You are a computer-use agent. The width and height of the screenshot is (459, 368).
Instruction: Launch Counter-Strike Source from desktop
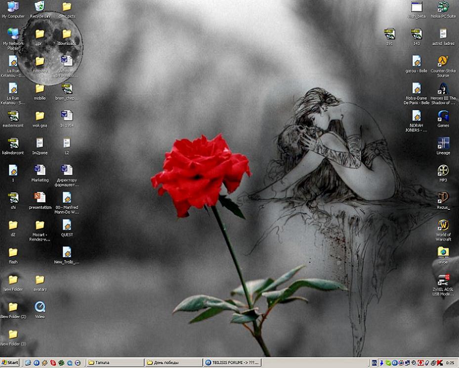(443, 61)
